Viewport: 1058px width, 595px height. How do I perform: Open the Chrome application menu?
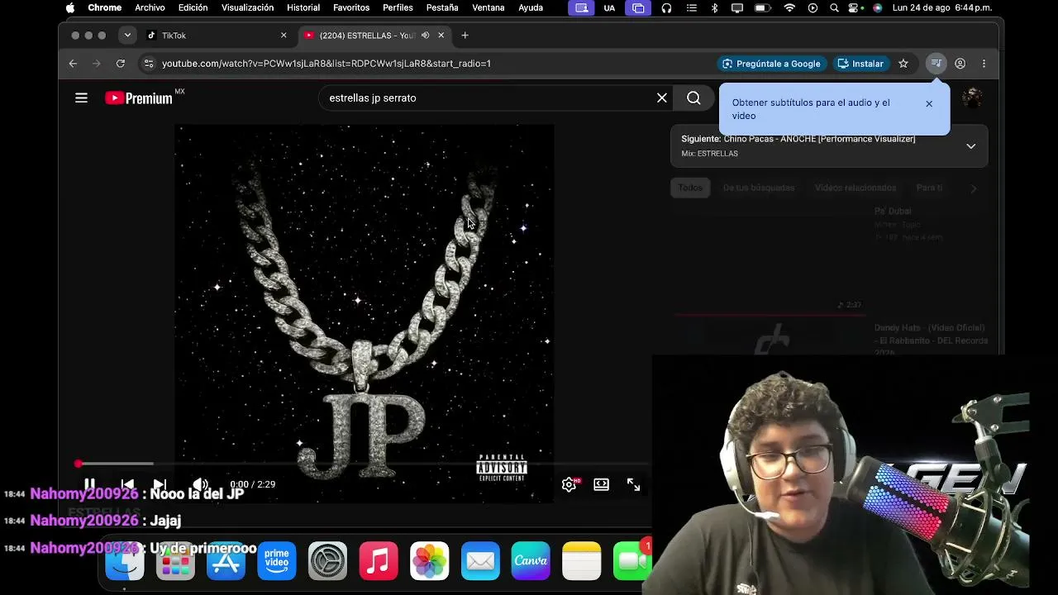pyautogui.click(x=105, y=8)
